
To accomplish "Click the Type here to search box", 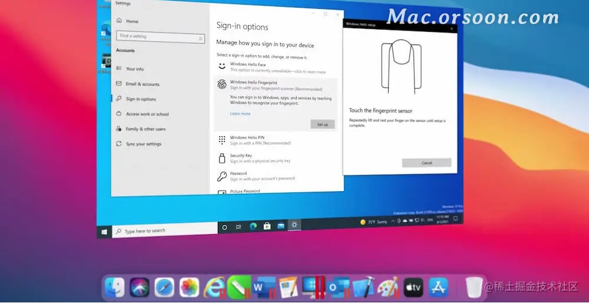I will tap(166, 230).
